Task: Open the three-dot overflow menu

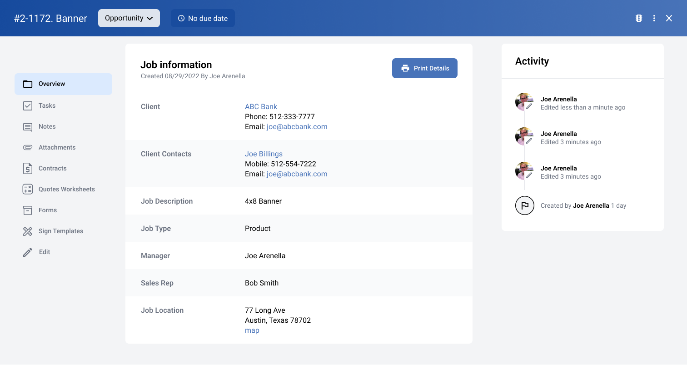Action: 654,18
